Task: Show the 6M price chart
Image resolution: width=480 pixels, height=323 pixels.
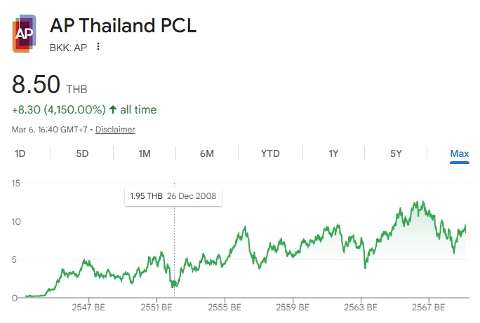Action: click(207, 153)
